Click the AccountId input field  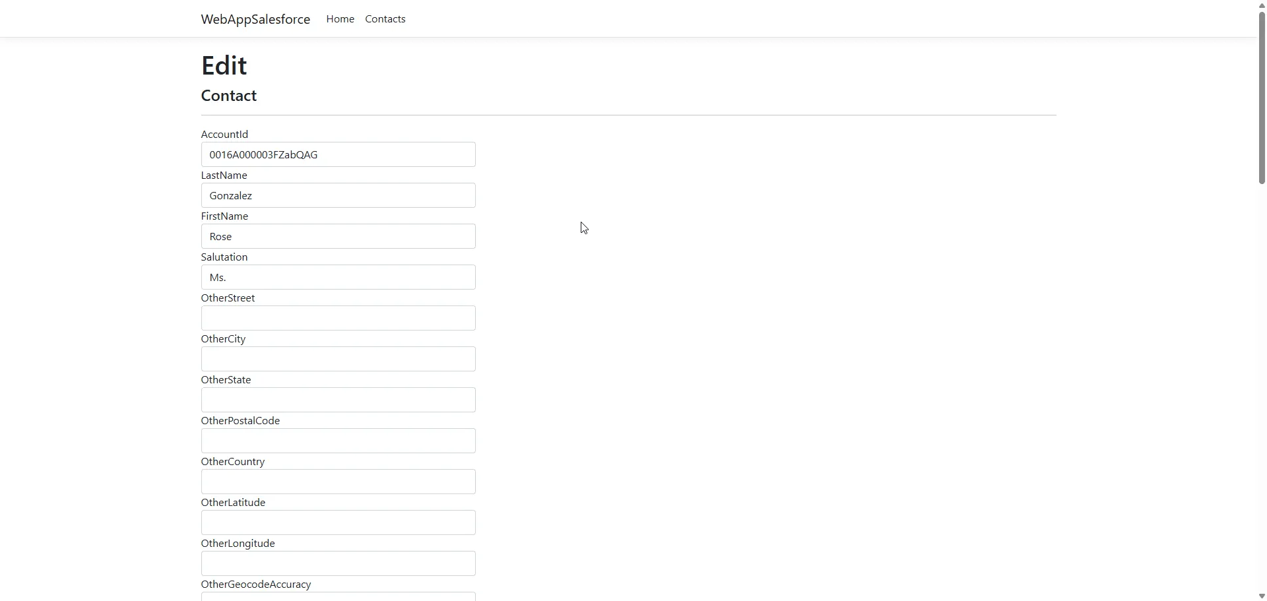(x=338, y=154)
